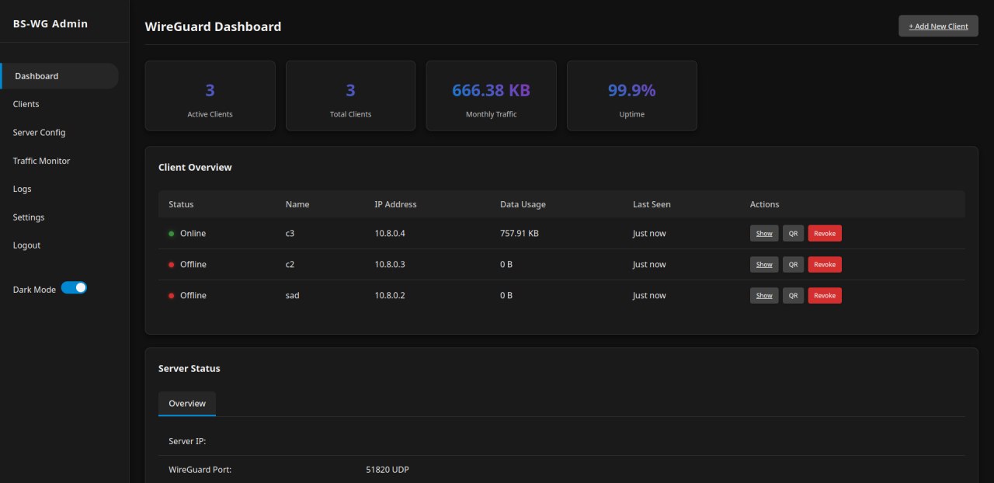Screen dimensions: 994x483
Task: Click Just now in the c2 row
Action: tap(649, 264)
